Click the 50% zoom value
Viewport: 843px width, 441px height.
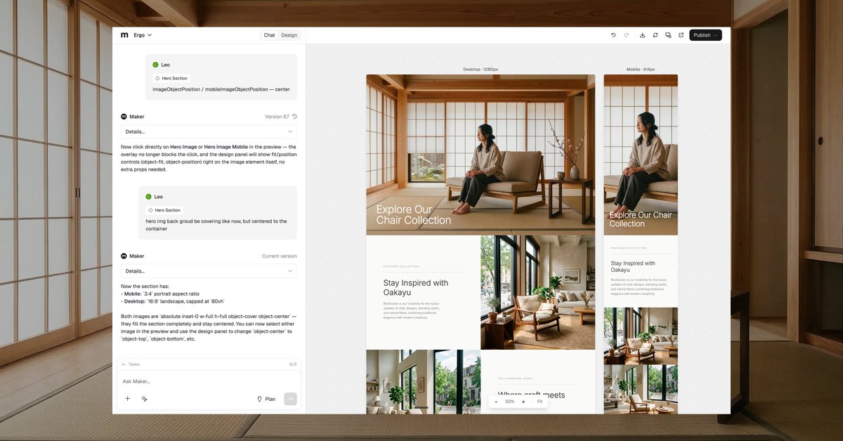pos(510,402)
